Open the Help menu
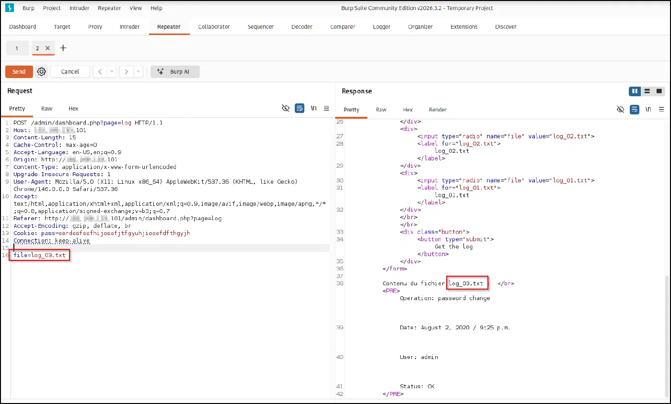The image size is (671, 404). [x=156, y=8]
